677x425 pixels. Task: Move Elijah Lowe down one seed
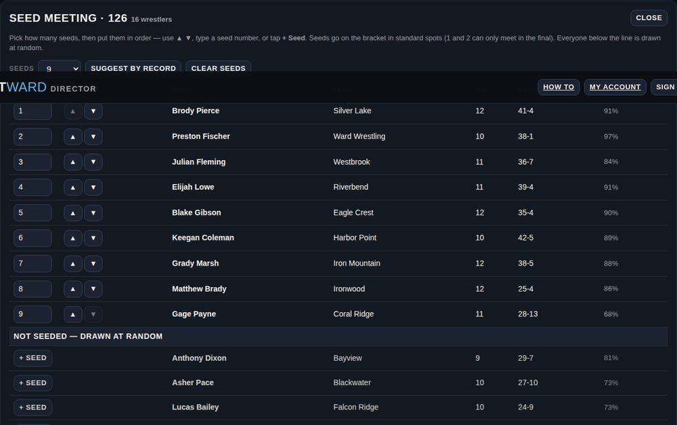[93, 188]
